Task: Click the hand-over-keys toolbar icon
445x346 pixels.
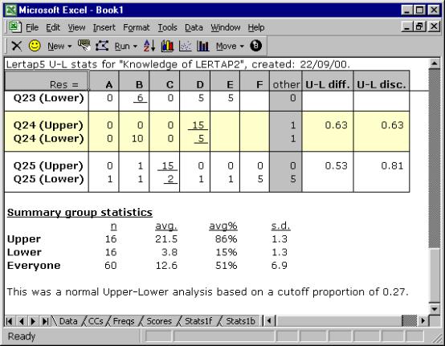Action: click(x=84, y=46)
